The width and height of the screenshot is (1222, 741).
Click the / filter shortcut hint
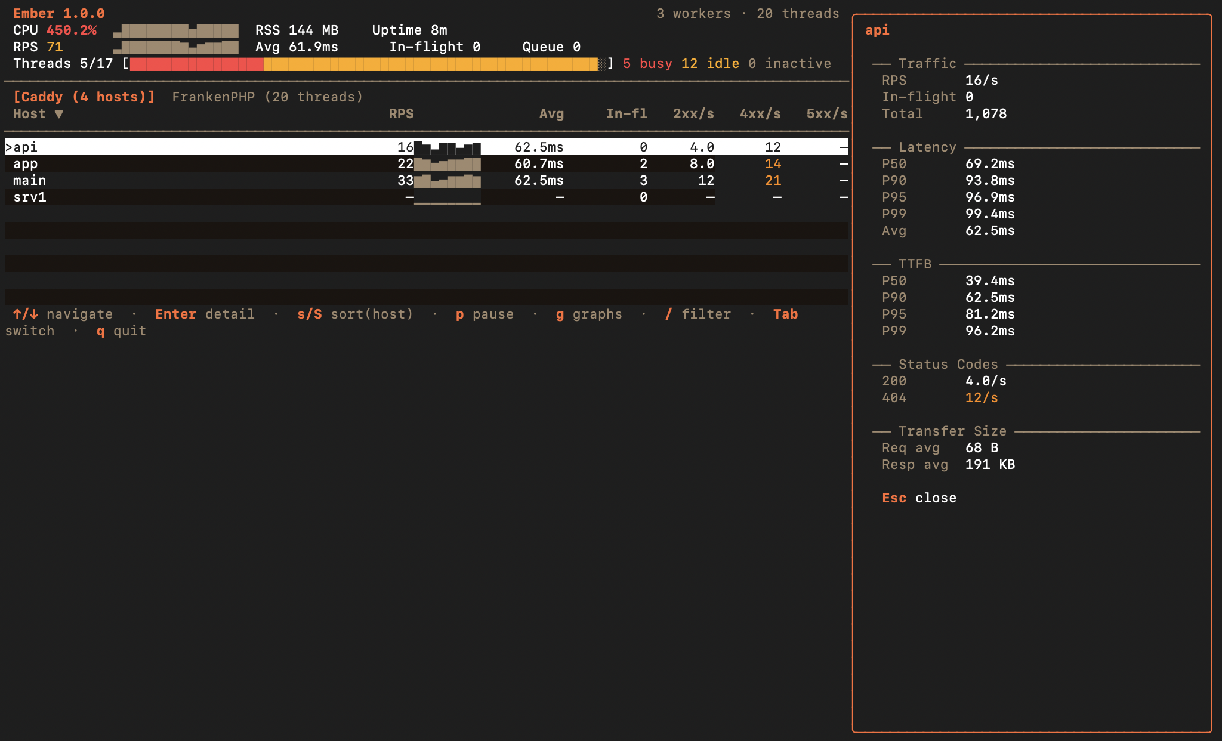[698, 314]
